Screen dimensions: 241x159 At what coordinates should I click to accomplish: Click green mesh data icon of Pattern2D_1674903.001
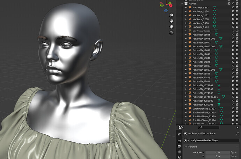[224, 97]
